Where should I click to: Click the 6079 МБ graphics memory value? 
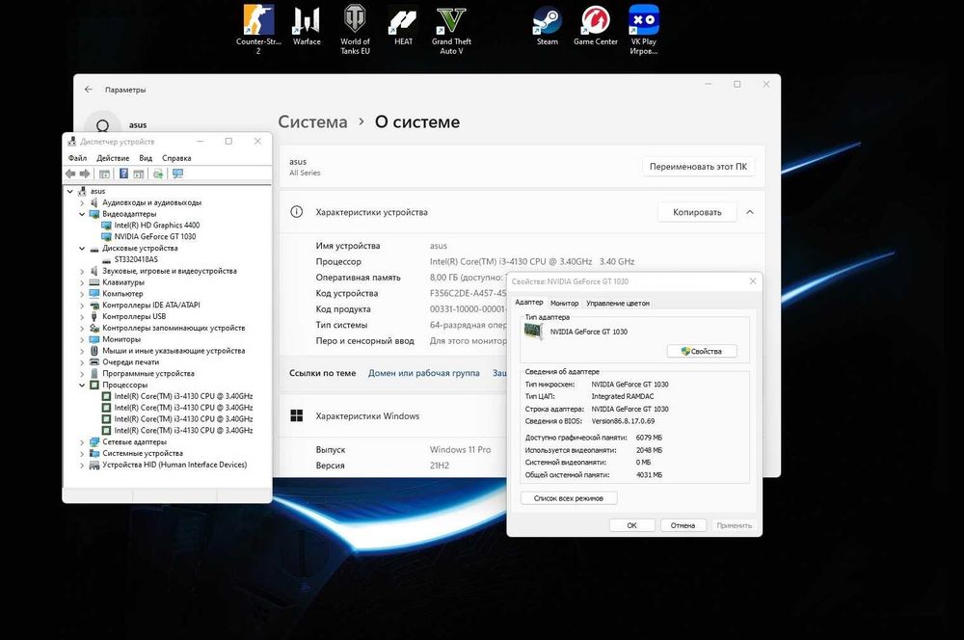click(649, 438)
